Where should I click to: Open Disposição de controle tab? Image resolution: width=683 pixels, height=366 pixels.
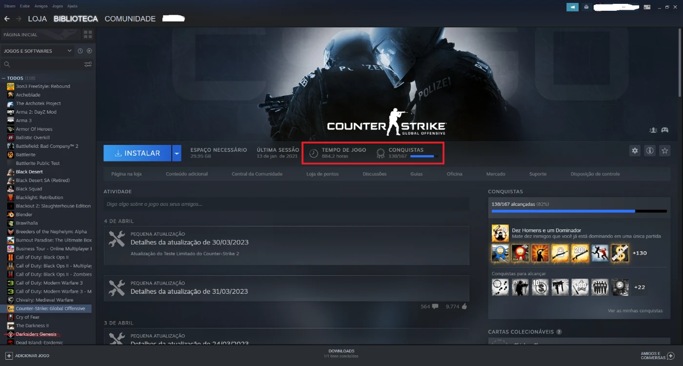(595, 174)
